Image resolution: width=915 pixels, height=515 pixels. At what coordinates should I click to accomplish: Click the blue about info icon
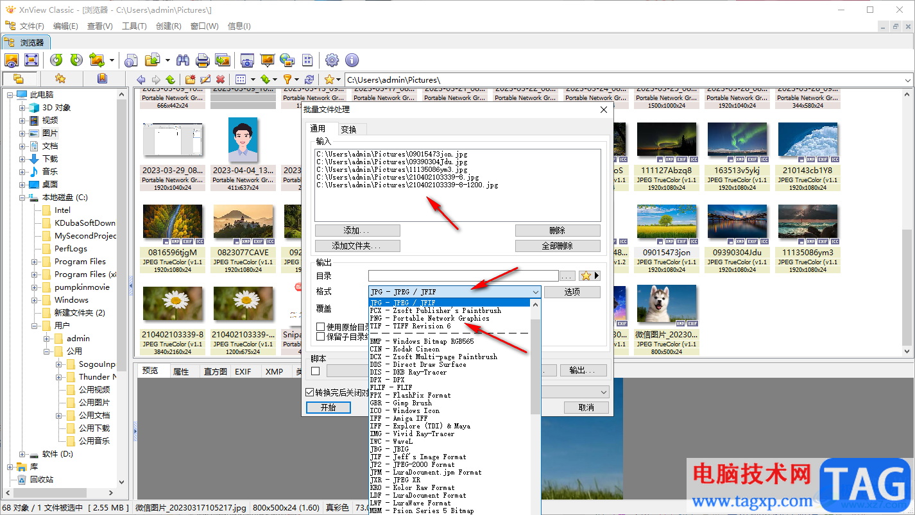[x=352, y=60]
